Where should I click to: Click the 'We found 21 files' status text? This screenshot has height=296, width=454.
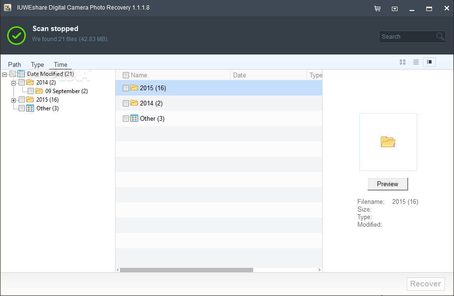70,39
